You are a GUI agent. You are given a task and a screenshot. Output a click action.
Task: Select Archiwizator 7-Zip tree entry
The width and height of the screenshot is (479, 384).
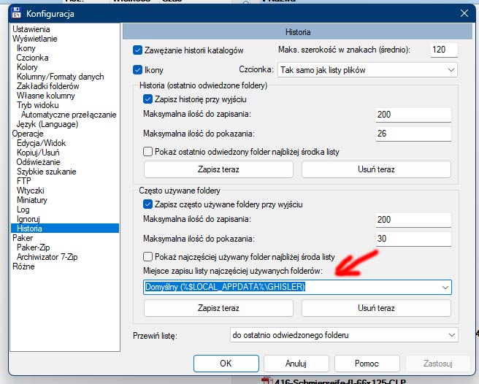pos(47,257)
